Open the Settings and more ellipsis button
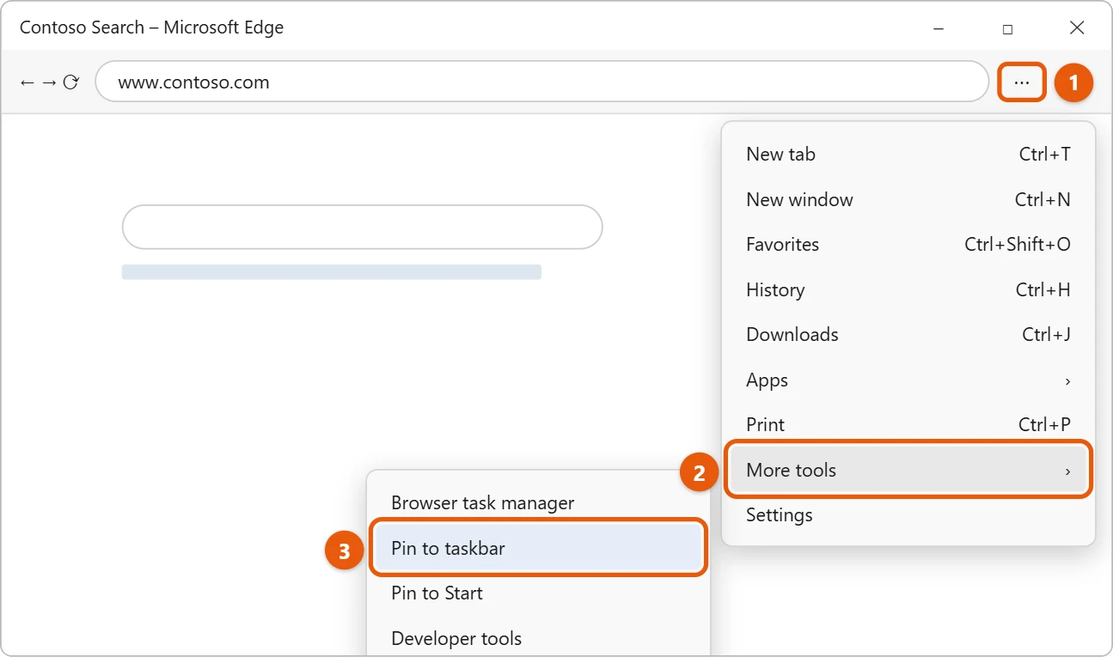Viewport: 1113px width, 657px height. 1022,82
